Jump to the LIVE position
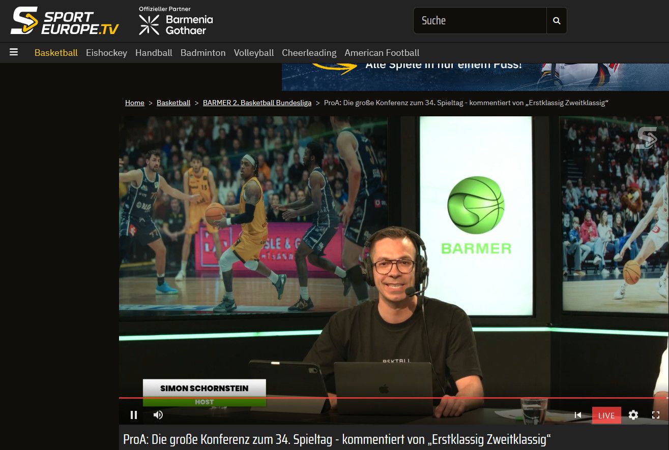Viewport: 669px width, 450px height. (x=606, y=415)
